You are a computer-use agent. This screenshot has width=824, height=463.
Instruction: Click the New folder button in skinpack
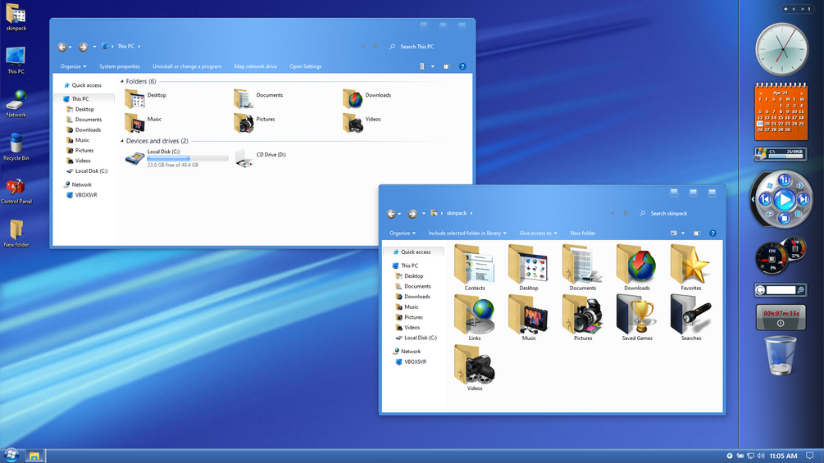point(582,233)
